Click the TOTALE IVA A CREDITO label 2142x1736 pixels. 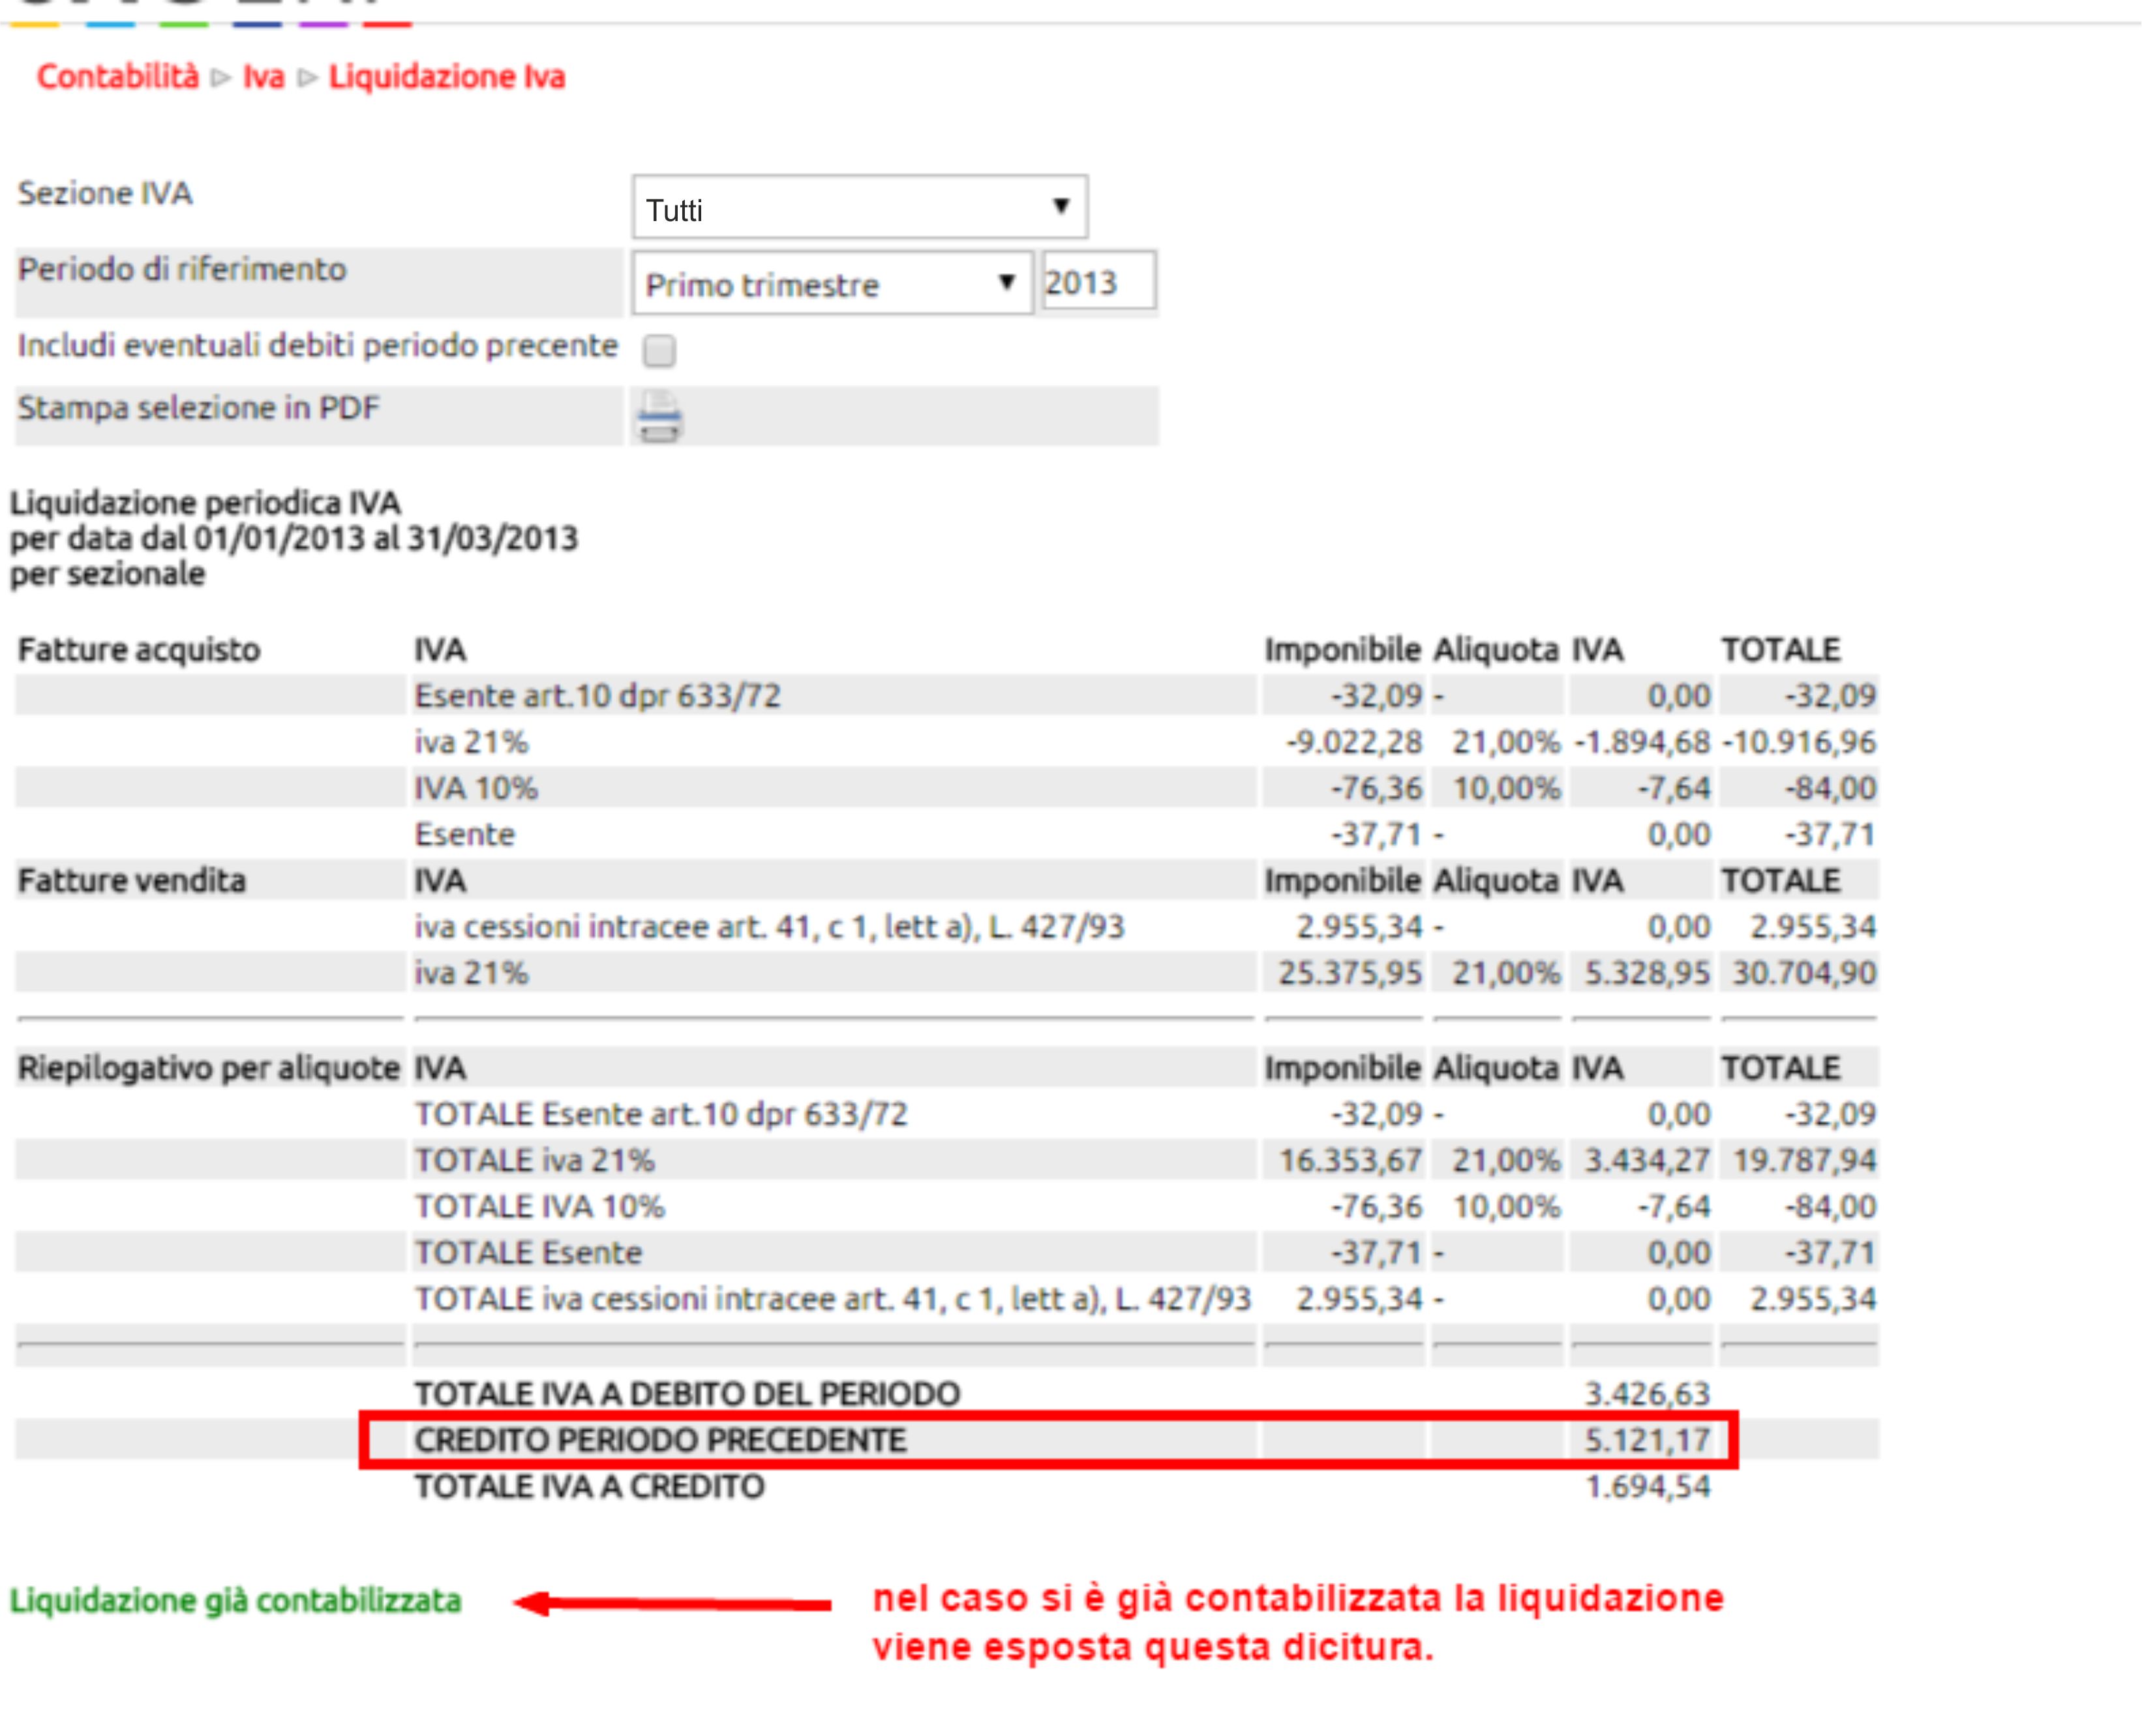[590, 1487]
